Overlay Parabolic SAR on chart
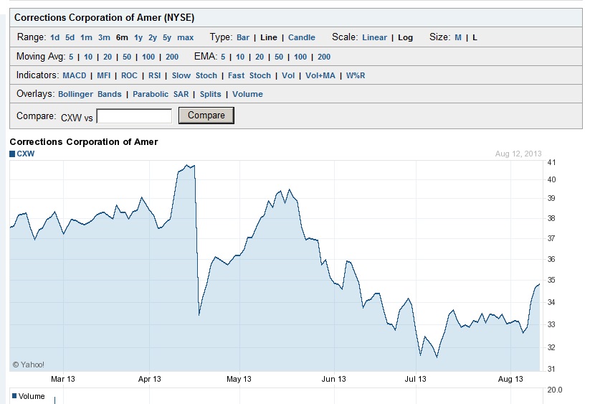 [x=161, y=94]
